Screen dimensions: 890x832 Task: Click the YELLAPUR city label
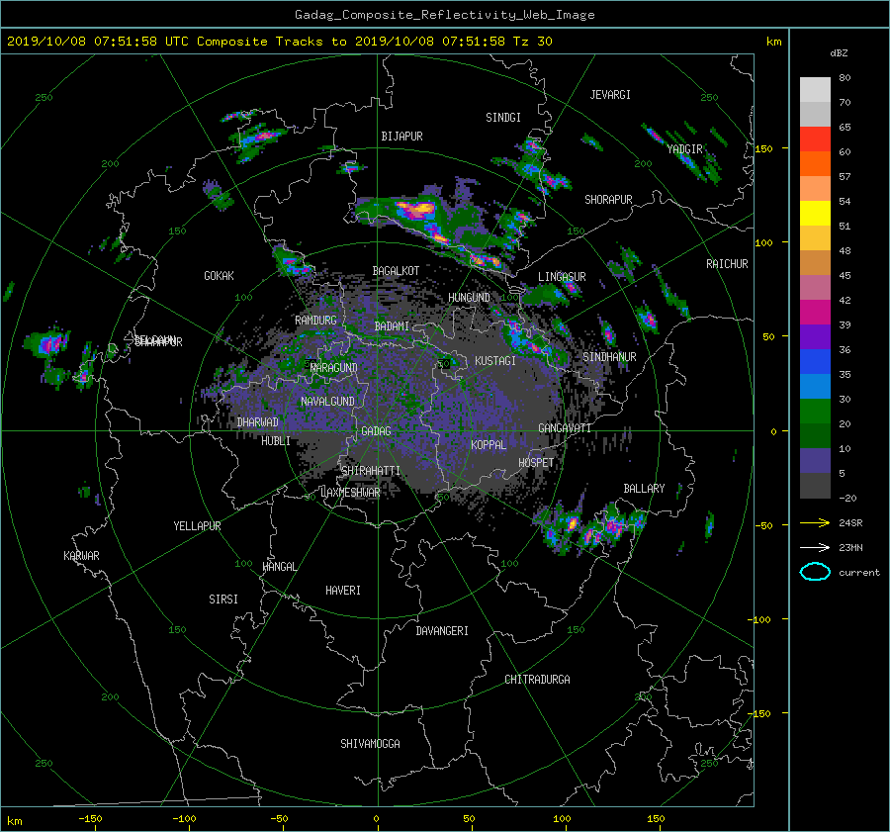197,526
